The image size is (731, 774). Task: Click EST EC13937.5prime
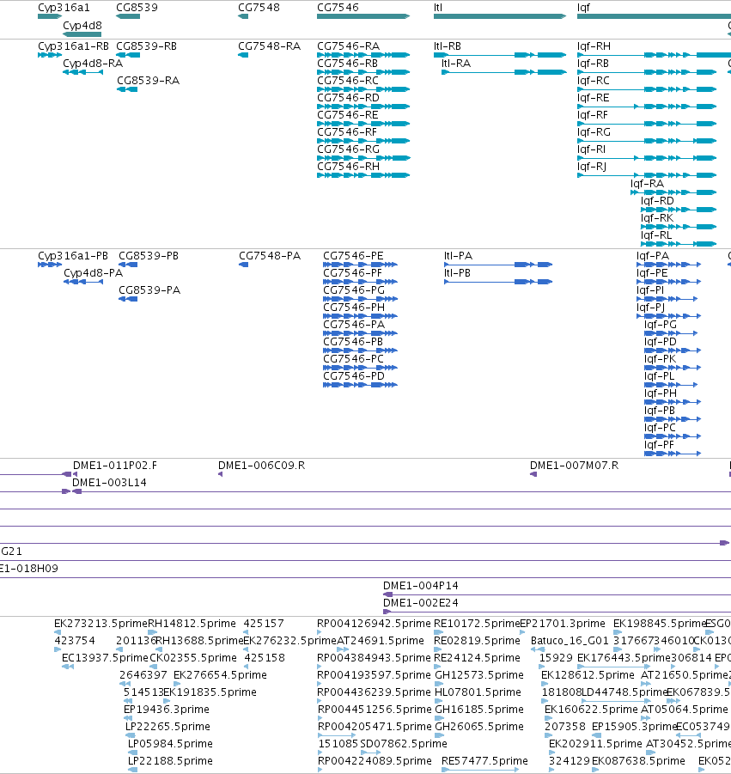tap(68, 667)
